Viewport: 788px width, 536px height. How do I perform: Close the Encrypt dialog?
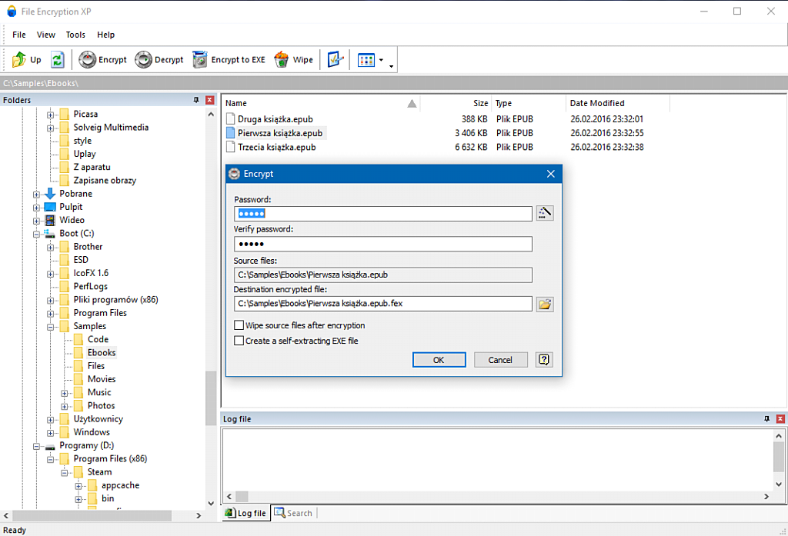(x=551, y=174)
